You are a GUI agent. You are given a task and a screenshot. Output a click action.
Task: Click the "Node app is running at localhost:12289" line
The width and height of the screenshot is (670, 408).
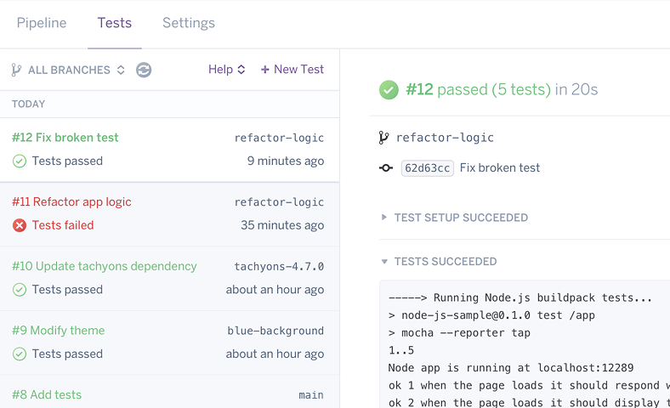click(511, 368)
